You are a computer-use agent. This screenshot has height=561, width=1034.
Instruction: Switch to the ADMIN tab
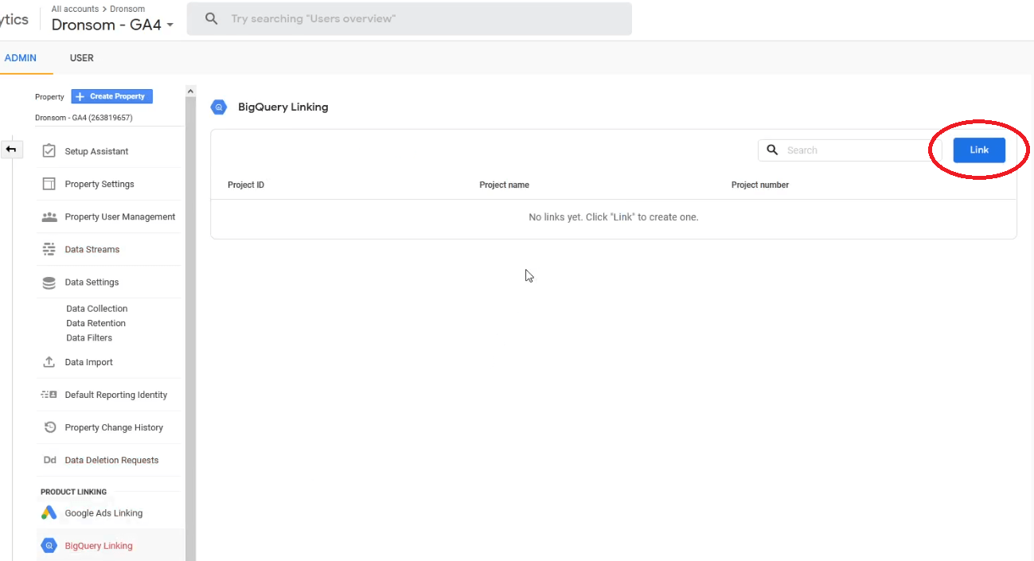21,58
